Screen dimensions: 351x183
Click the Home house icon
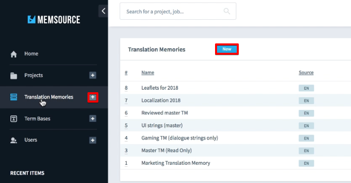[14, 54]
